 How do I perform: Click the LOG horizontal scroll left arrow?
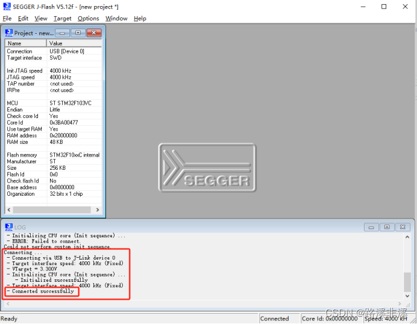coord(8,304)
